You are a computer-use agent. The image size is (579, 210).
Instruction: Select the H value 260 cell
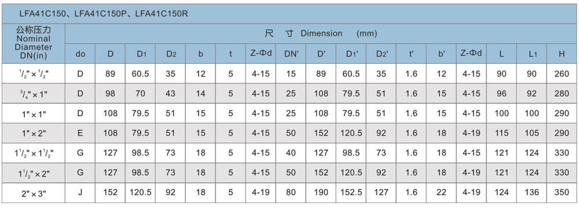point(562,73)
